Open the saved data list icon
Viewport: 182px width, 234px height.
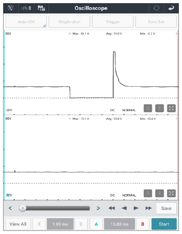click(41, 8)
